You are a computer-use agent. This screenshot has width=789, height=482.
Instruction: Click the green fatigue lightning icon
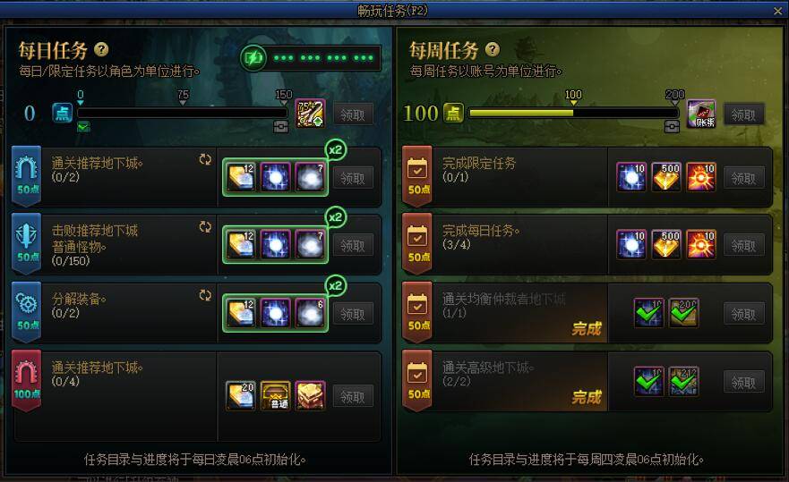pyautogui.click(x=253, y=58)
